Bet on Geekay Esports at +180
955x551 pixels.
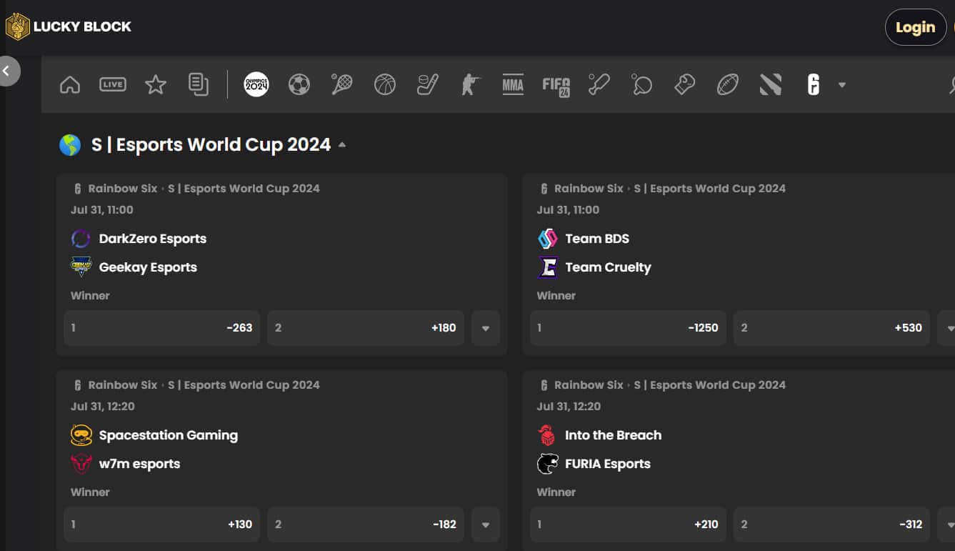coord(366,328)
